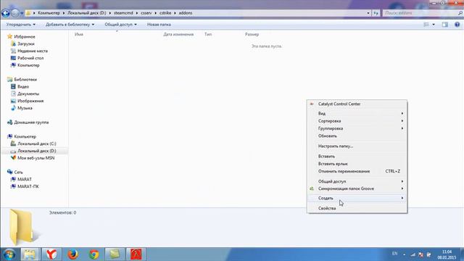Open the red application icon on the taskbar
This screenshot has width=464, height=261.
[x=136, y=254]
